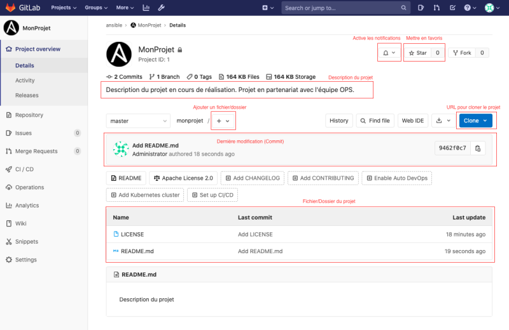The image size is (509, 330).
Task: Click the Set up CI/CD button
Action: 213,195
